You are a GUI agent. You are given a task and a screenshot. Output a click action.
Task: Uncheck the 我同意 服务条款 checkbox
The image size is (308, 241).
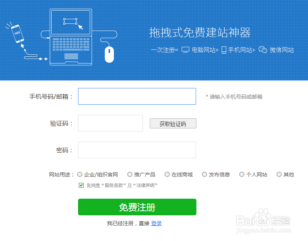click(81, 185)
